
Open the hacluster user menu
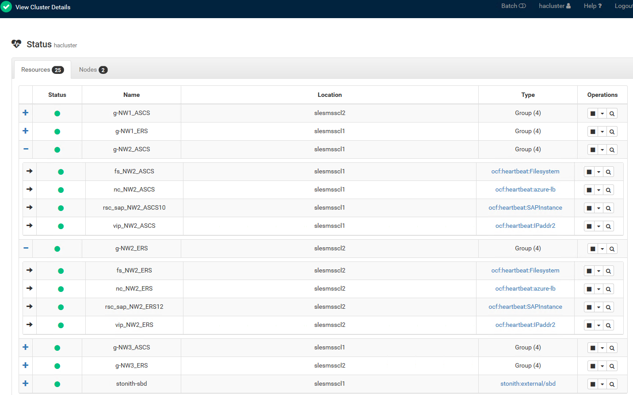pyautogui.click(x=555, y=6)
